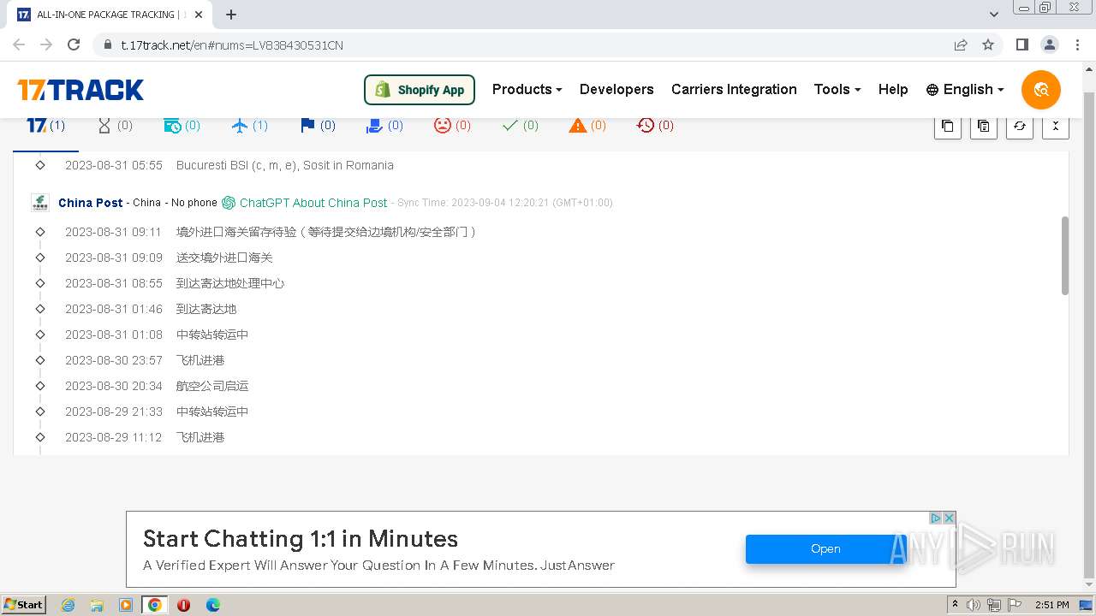Click the 2023-08-31 09:09 tracking event

[x=169, y=258]
